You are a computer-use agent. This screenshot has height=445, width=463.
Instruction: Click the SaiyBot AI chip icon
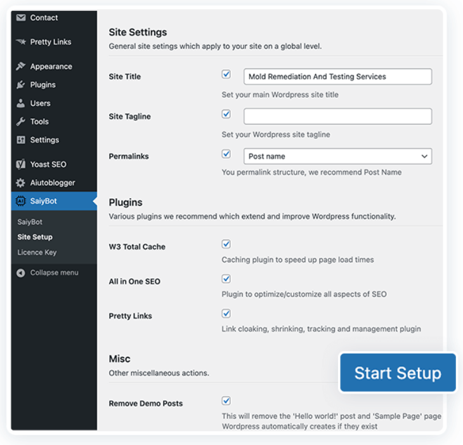tap(21, 201)
